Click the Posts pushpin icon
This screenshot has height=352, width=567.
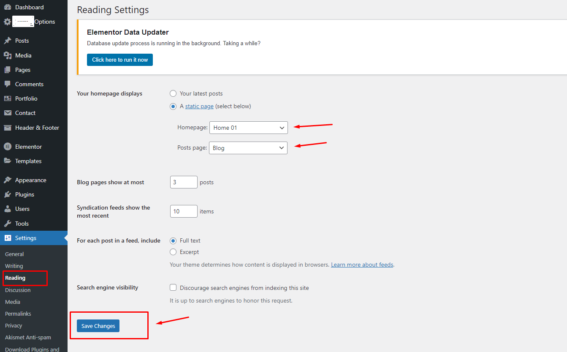tap(8, 41)
